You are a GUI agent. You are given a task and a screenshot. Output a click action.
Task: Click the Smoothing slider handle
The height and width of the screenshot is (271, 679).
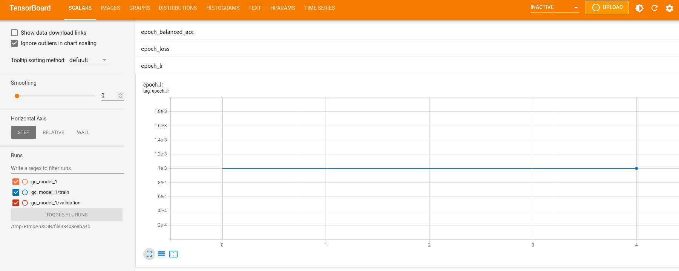point(17,96)
